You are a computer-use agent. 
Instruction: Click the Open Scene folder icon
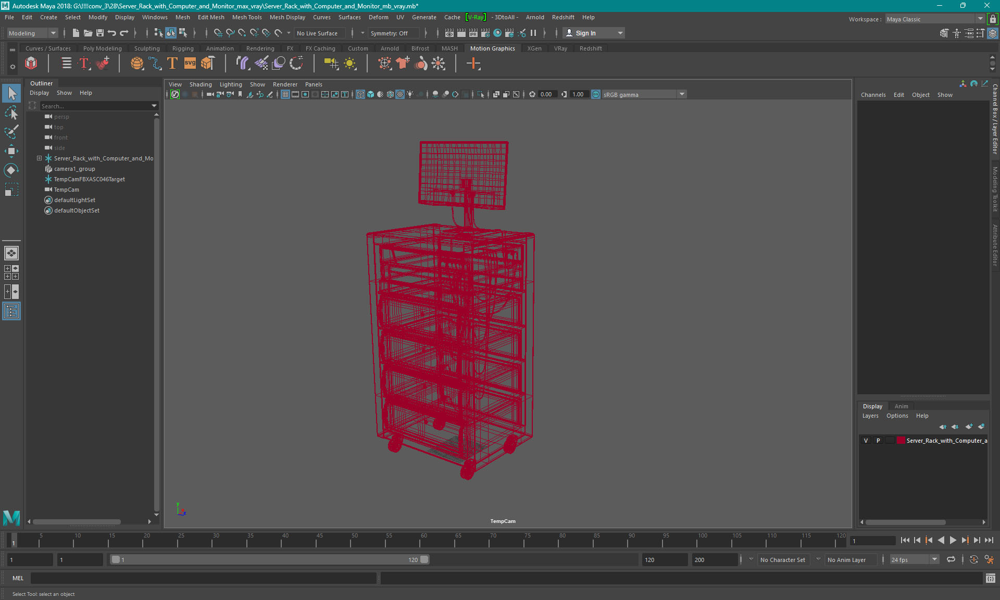pos(87,33)
